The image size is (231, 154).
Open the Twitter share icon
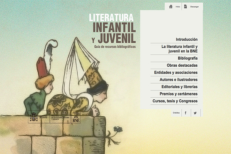click(195, 113)
